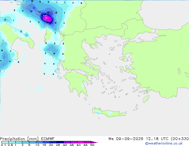The height and width of the screenshot is (146, 189).
Task: Click the magenta precipitation maximum on the map
Action: click(x=48, y=18)
